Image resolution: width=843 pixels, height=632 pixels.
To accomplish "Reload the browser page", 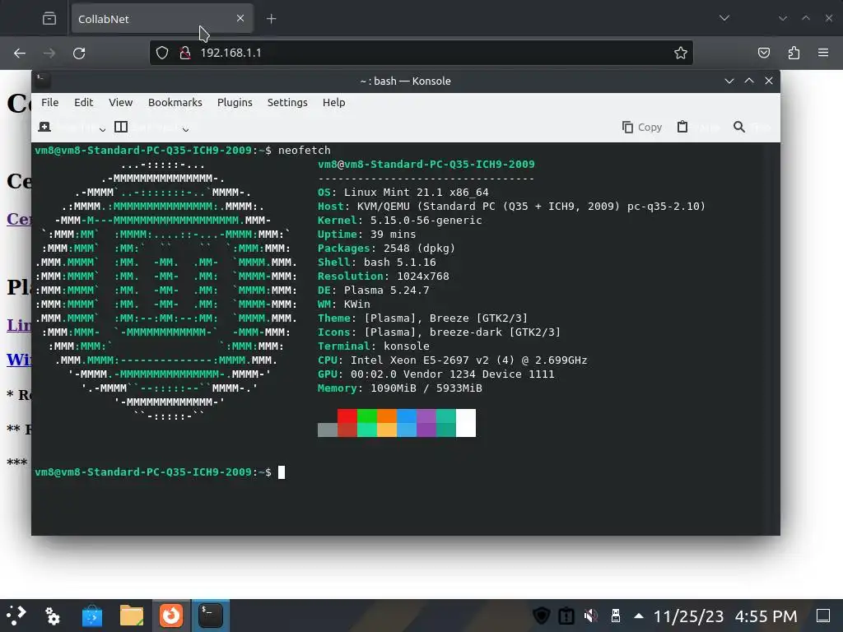I will 79,53.
